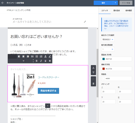135x123 pixels.
Task: Add a new block with plus button
Action: pos(48,106)
